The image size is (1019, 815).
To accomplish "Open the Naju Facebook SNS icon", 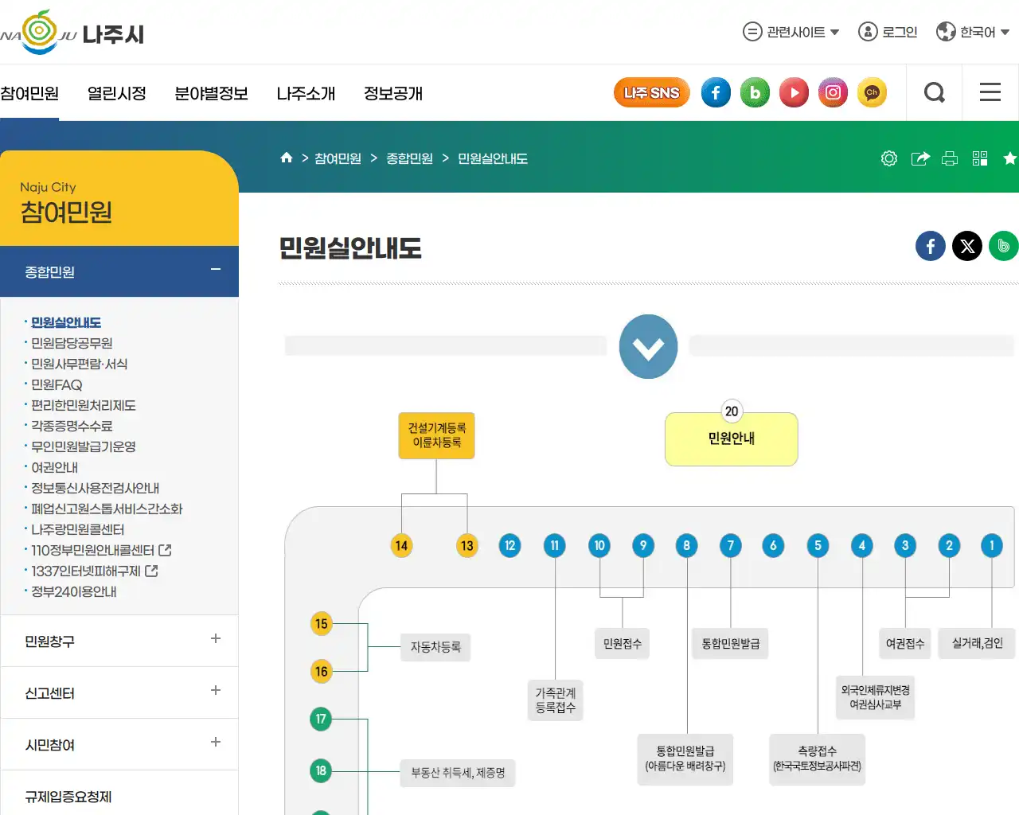I will click(716, 93).
